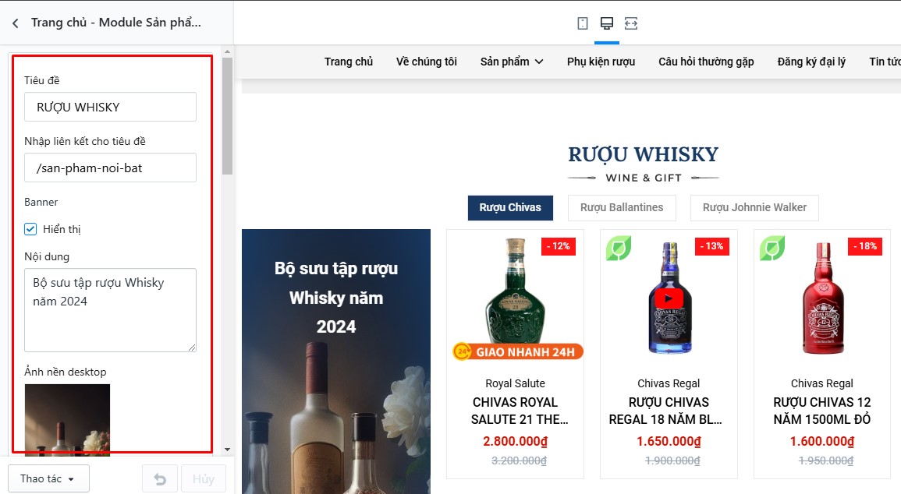Click Chivas Regal brand above the 1.650.000₫ price
This screenshot has height=494, width=901.
click(x=669, y=383)
